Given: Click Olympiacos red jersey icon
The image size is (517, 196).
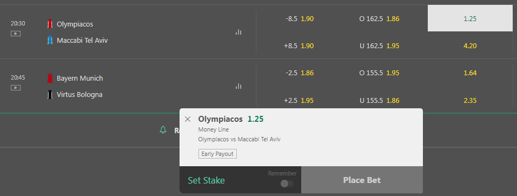Looking at the screenshot, I should (x=50, y=24).
